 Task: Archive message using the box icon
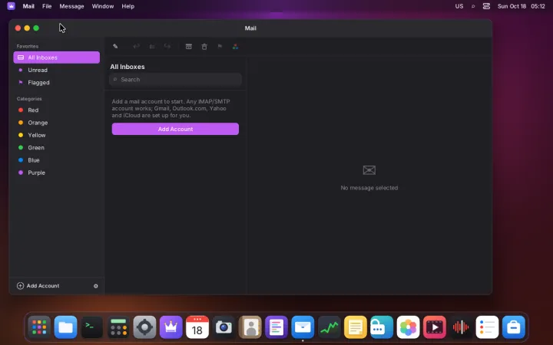pyautogui.click(x=189, y=47)
